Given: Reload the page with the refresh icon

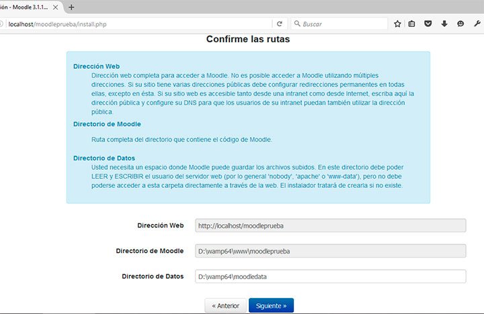Looking at the screenshot, I should (279, 23).
